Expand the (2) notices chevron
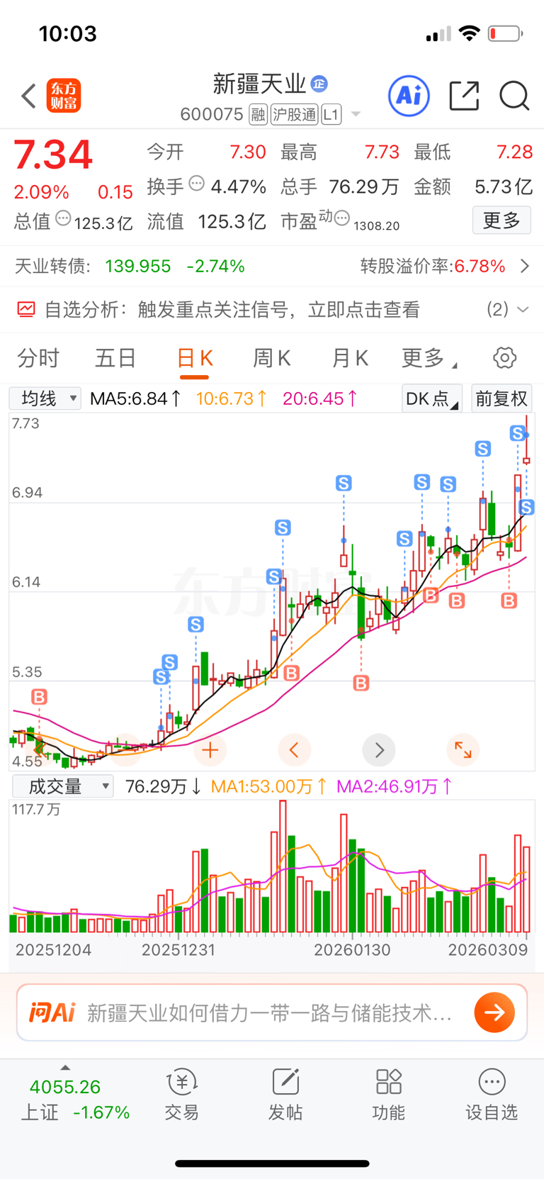This screenshot has height=1179, width=544. click(523, 310)
